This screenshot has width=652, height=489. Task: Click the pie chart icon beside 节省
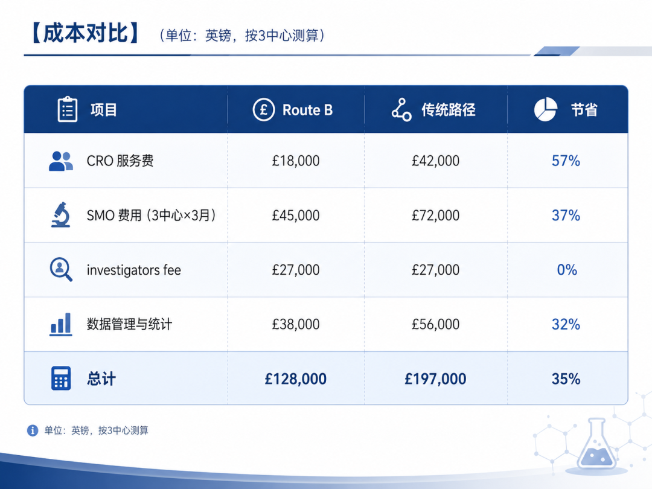pos(546,109)
